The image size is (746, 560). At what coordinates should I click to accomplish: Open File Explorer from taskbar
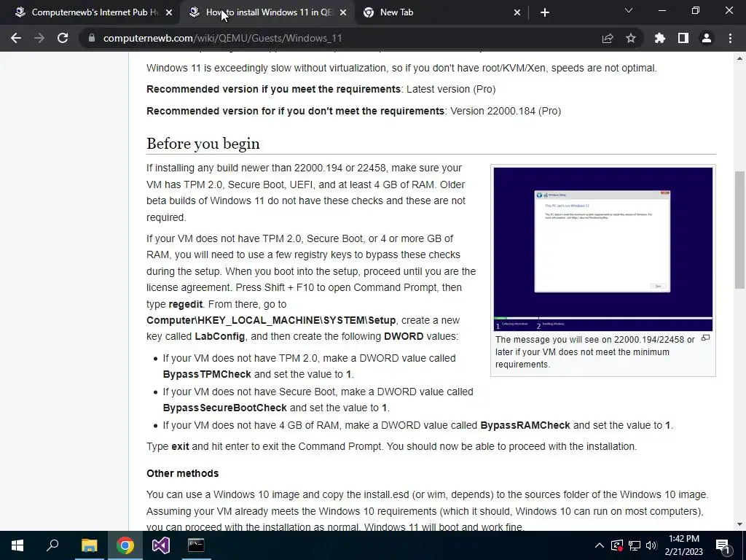click(x=89, y=545)
